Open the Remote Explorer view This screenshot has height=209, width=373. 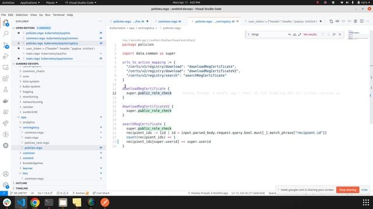[6, 67]
